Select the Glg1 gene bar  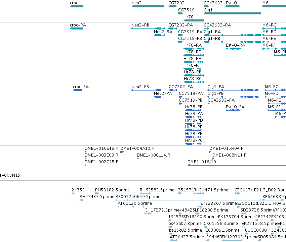click(x=232, y=13)
